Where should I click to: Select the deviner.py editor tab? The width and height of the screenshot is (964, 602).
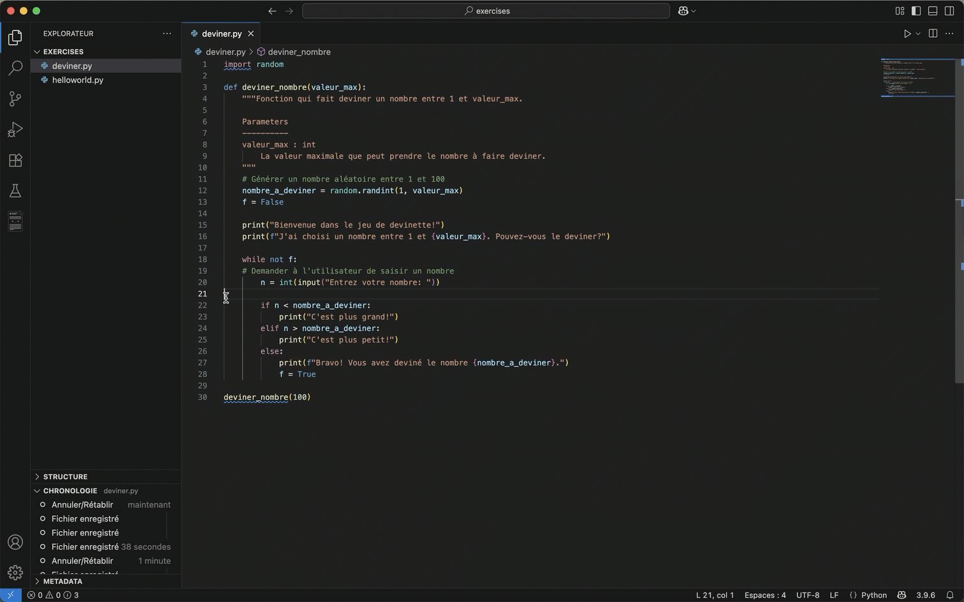click(221, 33)
